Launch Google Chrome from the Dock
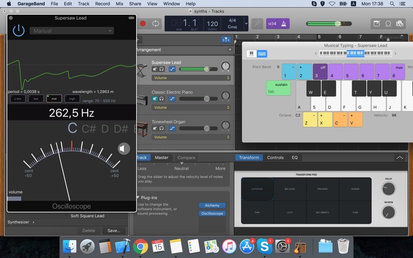 140,247
